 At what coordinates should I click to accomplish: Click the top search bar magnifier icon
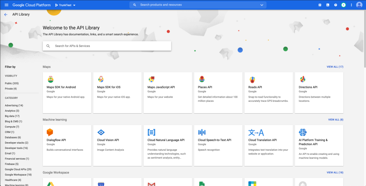coord(135,5)
